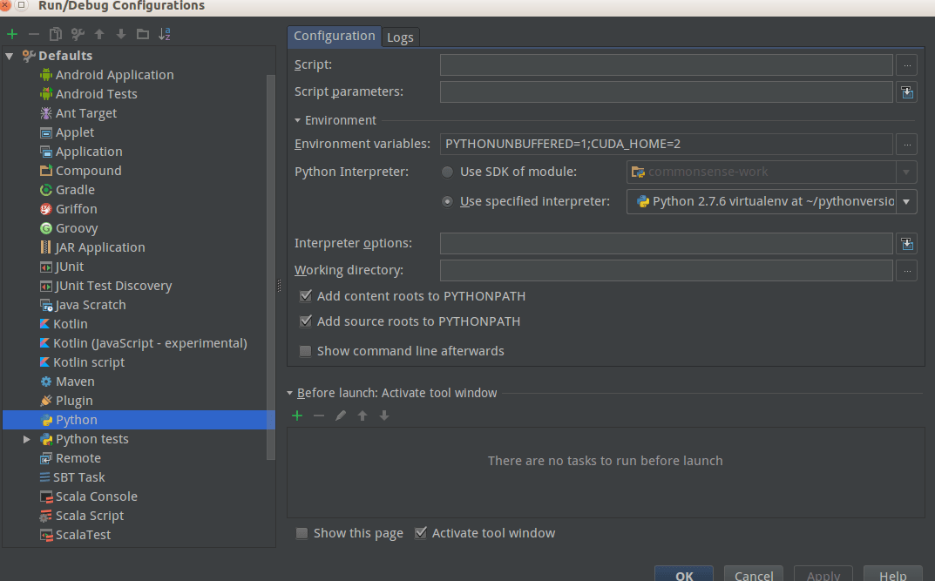935x581 pixels.
Task: Click the Environment variables field
Action: 666,145
